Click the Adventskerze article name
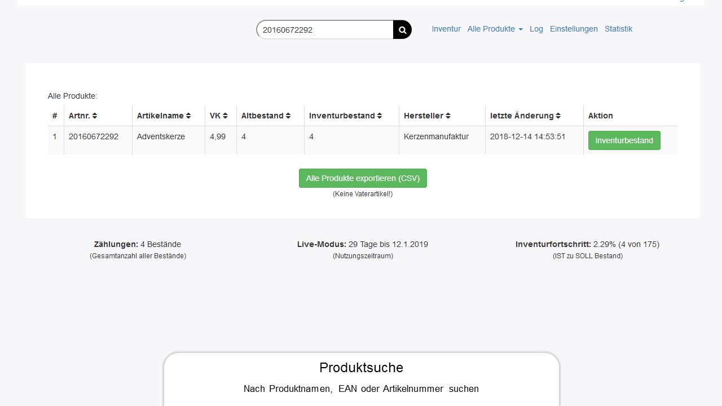 point(161,136)
